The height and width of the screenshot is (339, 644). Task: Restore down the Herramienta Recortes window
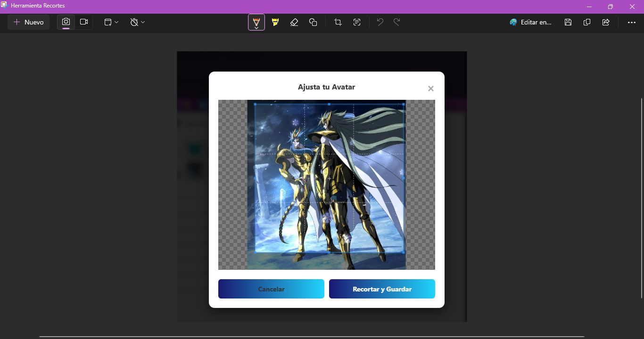(611, 7)
